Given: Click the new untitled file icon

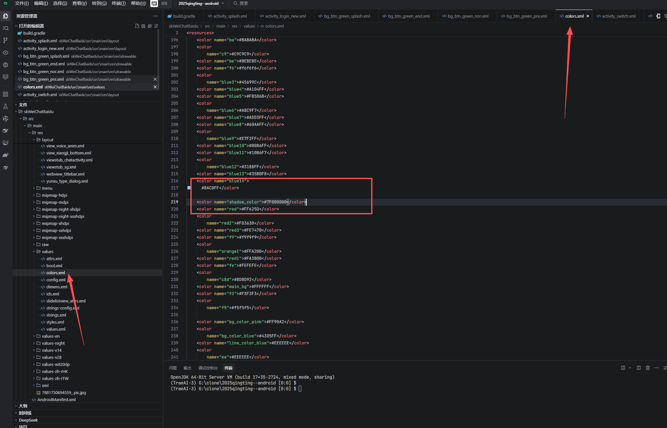Looking at the screenshot, I should click(x=137, y=26).
